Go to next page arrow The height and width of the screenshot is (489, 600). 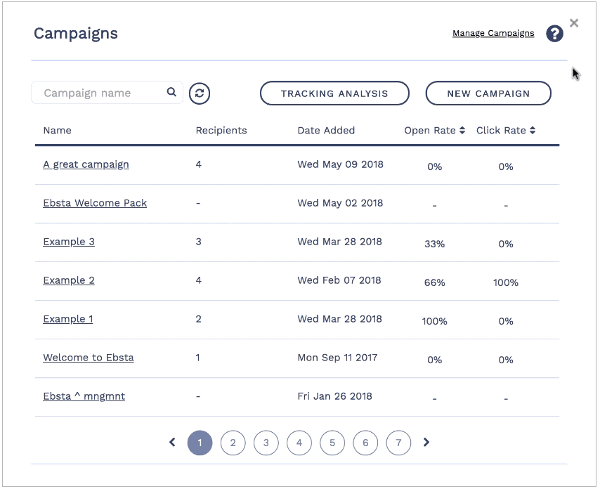tap(426, 443)
